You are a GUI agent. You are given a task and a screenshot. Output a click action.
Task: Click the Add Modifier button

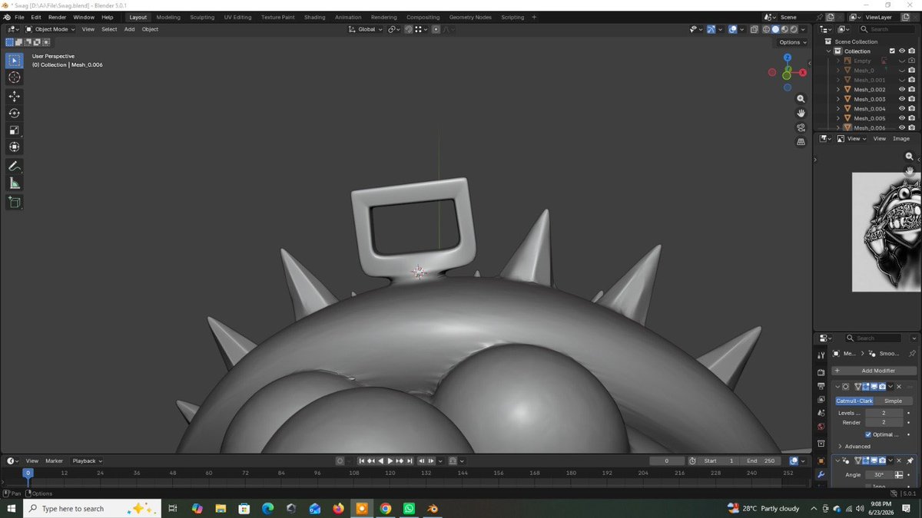[x=876, y=371]
